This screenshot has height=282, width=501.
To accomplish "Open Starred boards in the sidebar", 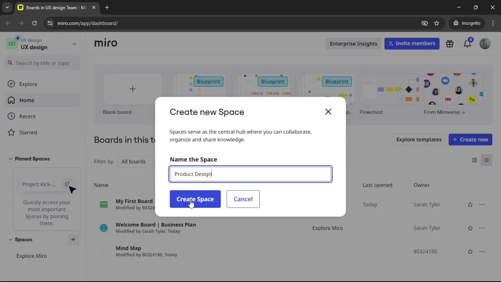I will [x=43, y=133].
